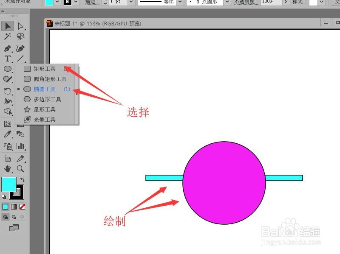Swap fill and stroke colors
The width and height of the screenshot is (340, 254).
23,179
